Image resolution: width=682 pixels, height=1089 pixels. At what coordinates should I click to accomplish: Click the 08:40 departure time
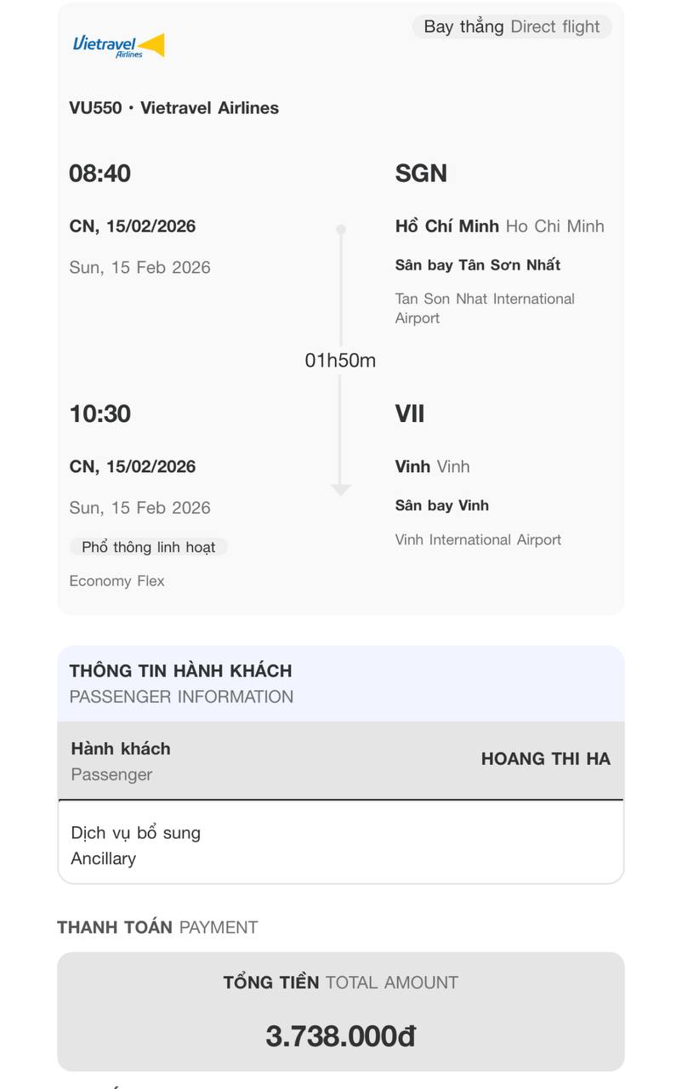pos(100,174)
